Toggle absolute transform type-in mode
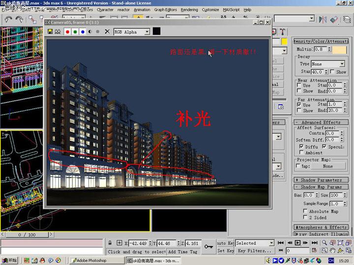 [x=119, y=243]
